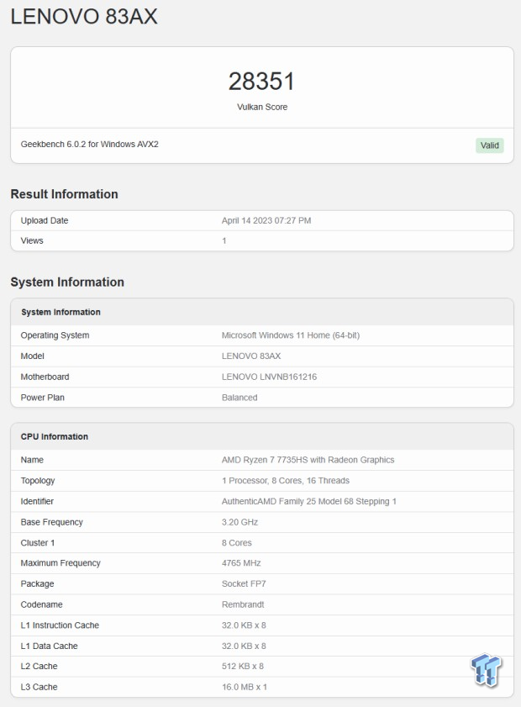Click the Cluster 1 label
The width and height of the screenshot is (521, 707).
tap(38, 543)
